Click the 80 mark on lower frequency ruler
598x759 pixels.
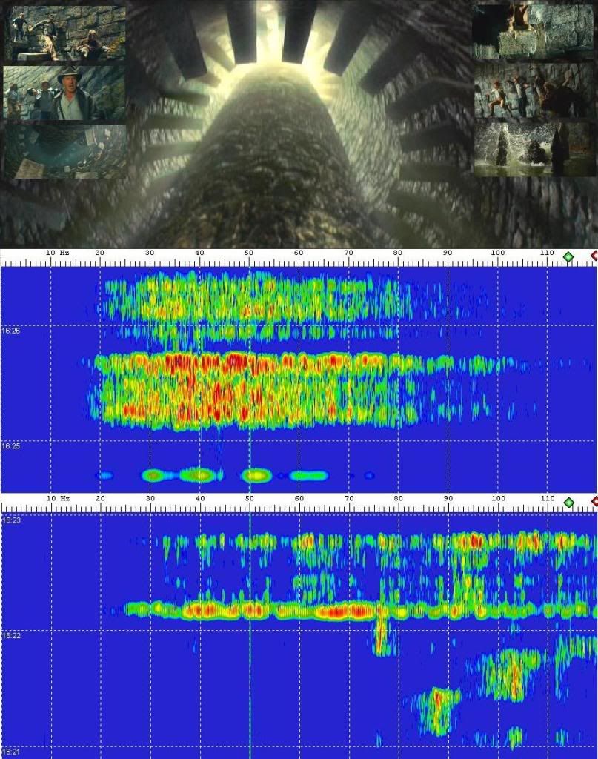tap(398, 499)
